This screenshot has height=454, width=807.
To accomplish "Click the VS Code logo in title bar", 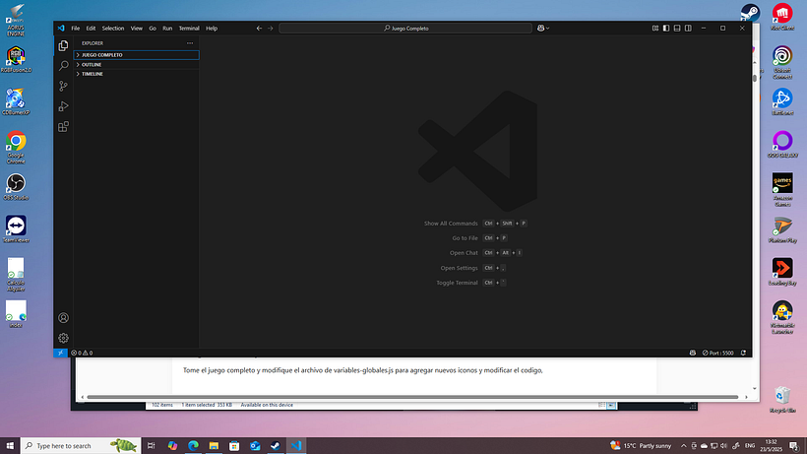I will 61,29.
